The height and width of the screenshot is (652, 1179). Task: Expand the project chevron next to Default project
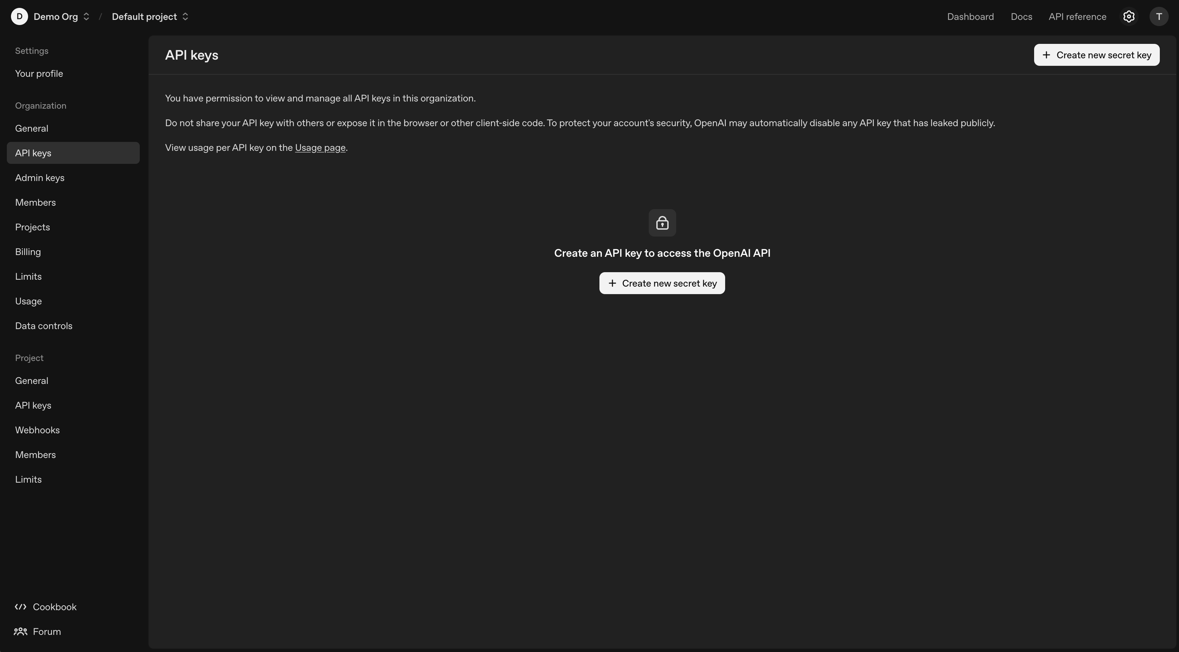185,16
